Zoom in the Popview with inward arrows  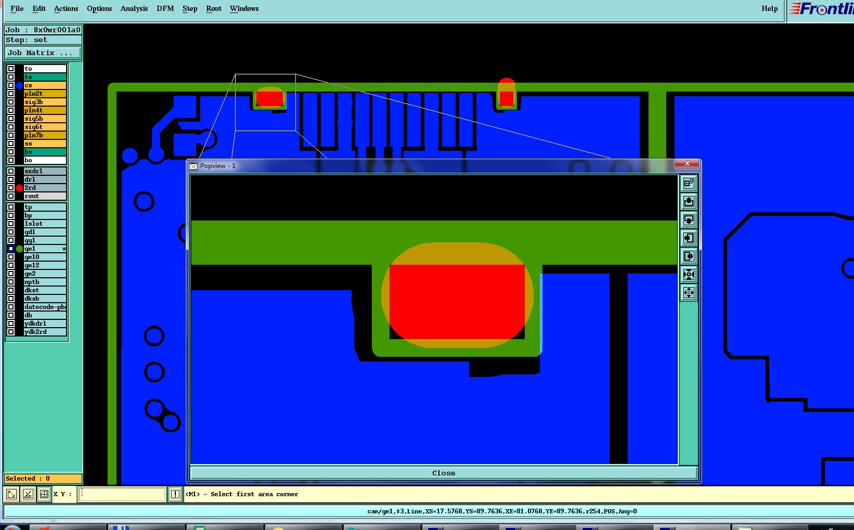click(x=689, y=274)
